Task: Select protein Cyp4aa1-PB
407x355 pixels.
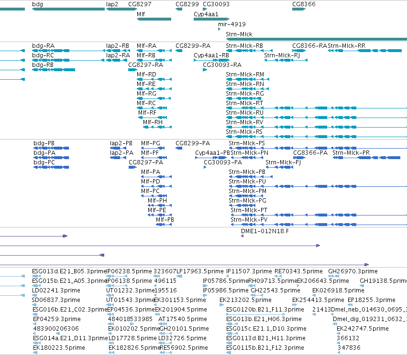Action: pyautogui.click(x=212, y=153)
